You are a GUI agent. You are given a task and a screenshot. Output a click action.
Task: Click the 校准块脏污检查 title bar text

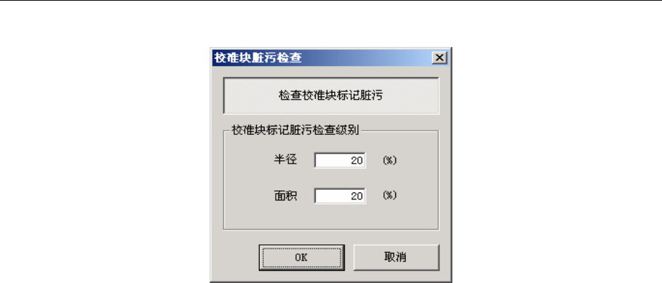pyautogui.click(x=258, y=58)
